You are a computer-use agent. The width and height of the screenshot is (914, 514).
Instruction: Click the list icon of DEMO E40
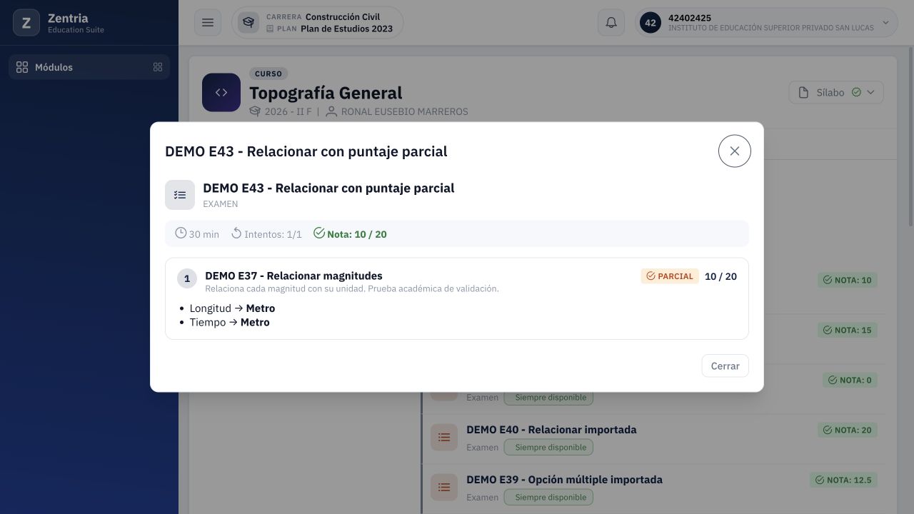pyautogui.click(x=444, y=438)
